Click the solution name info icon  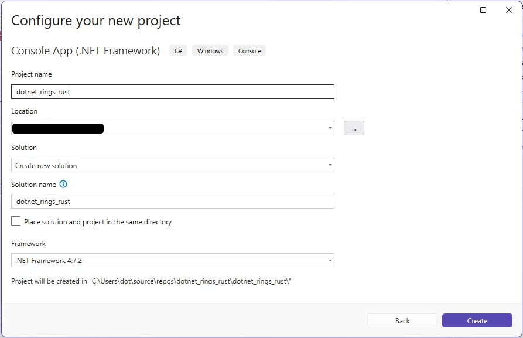63,184
